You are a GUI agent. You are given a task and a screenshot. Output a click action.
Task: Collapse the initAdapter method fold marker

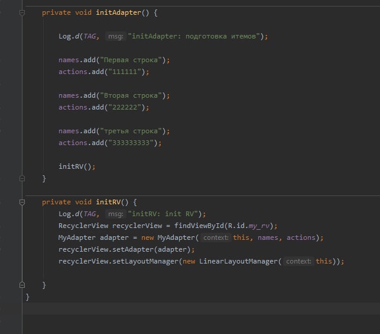click(22, 12)
